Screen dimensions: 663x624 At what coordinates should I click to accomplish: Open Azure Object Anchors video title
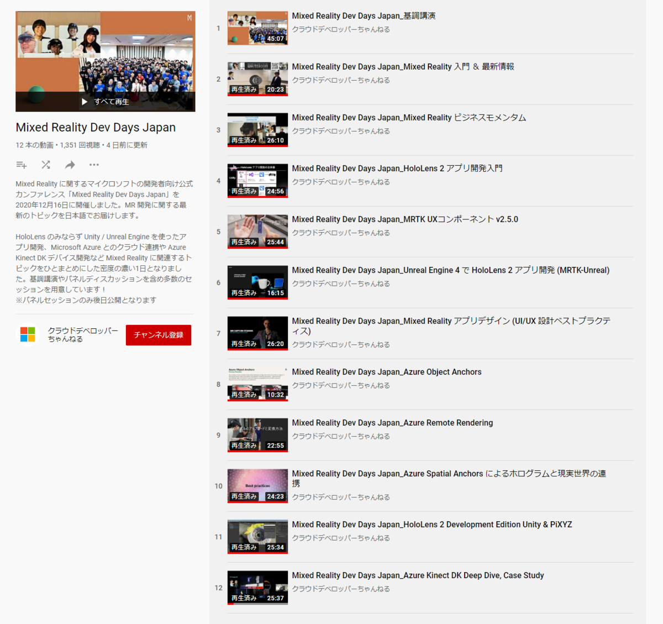387,372
